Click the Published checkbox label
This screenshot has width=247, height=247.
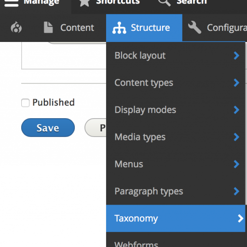click(x=54, y=103)
